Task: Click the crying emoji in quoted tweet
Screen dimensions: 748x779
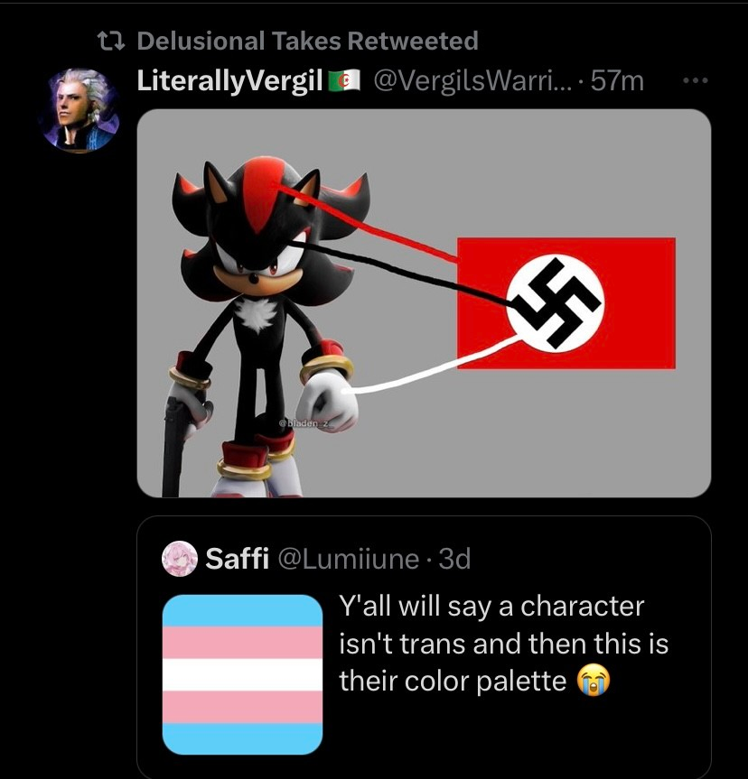Action: click(x=594, y=681)
